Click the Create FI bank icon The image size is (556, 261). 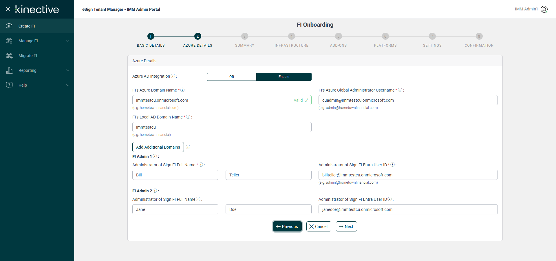pos(9,26)
